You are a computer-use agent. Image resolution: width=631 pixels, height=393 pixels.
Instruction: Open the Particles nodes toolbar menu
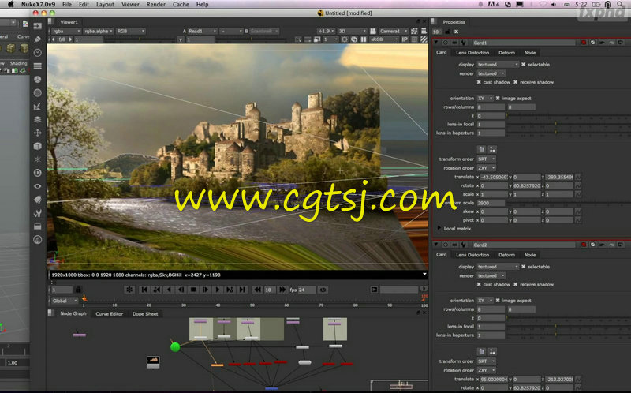(x=38, y=159)
